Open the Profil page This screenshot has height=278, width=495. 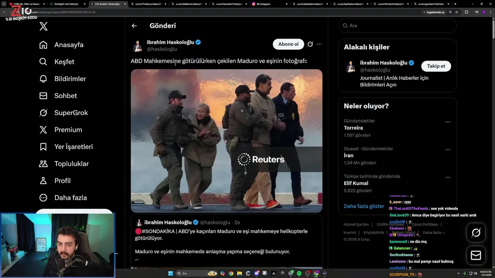click(x=55, y=181)
